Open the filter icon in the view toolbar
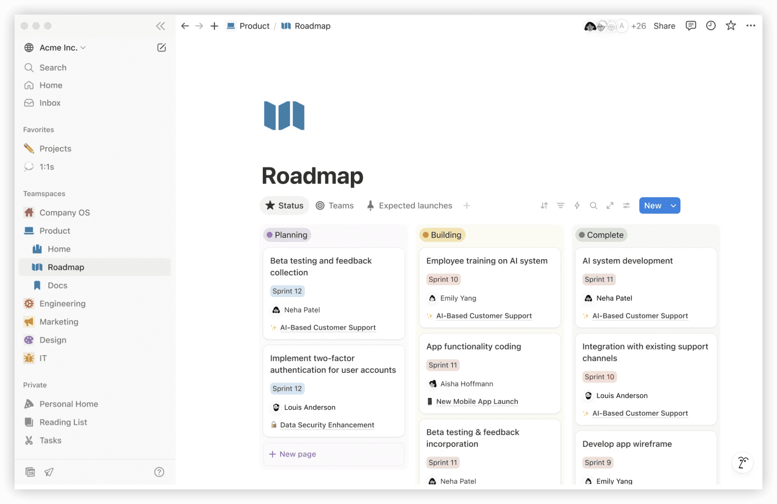The height and width of the screenshot is (504, 777). point(560,205)
